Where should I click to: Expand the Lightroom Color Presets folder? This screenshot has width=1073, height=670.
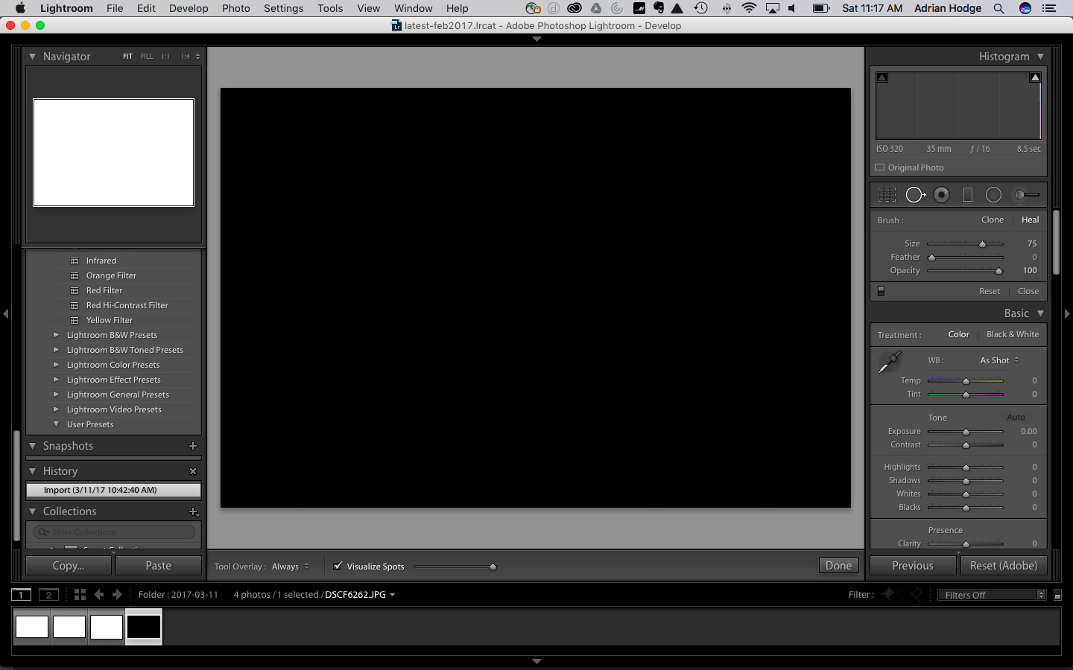[56, 365]
